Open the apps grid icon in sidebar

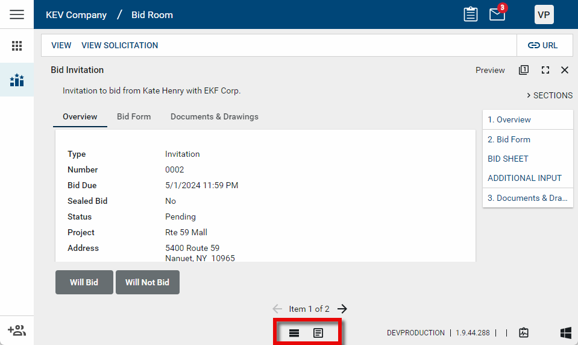click(17, 46)
